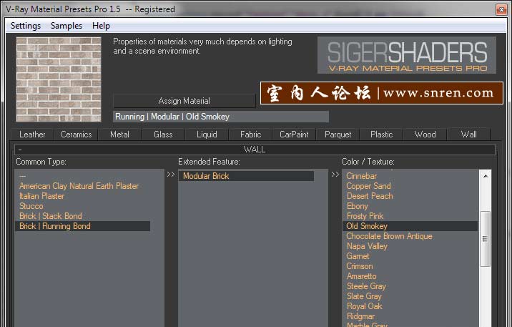512x327 pixels.
Task: Choose Chocolate Brown Antique color texture
Action: [389, 236]
